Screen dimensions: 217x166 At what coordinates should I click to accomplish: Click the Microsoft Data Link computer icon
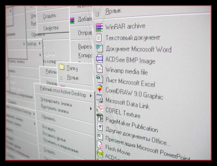coord(100,98)
